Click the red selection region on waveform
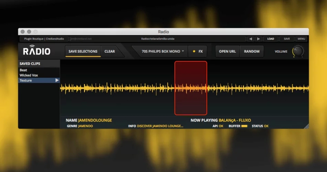This screenshot has width=327, height=172. pyautogui.click(x=191, y=88)
